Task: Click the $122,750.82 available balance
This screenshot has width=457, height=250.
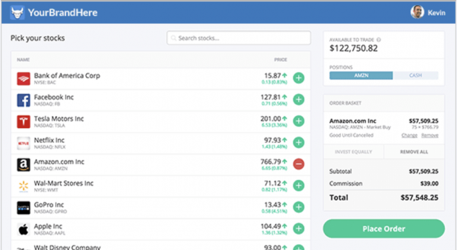Action: [354, 49]
